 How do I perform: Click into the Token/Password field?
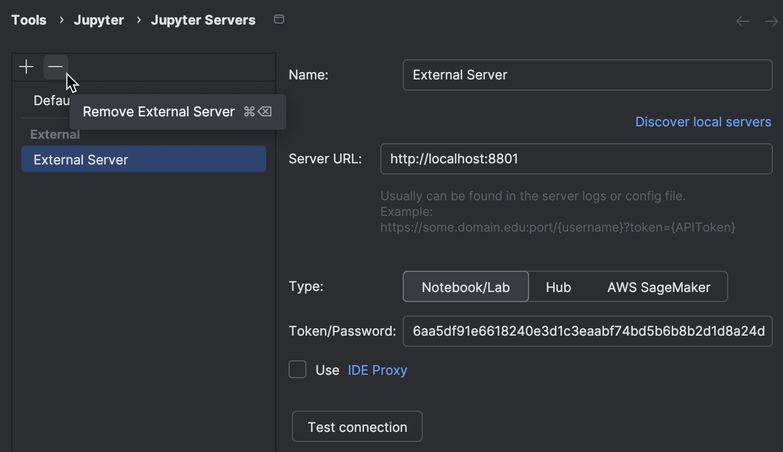[587, 331]
